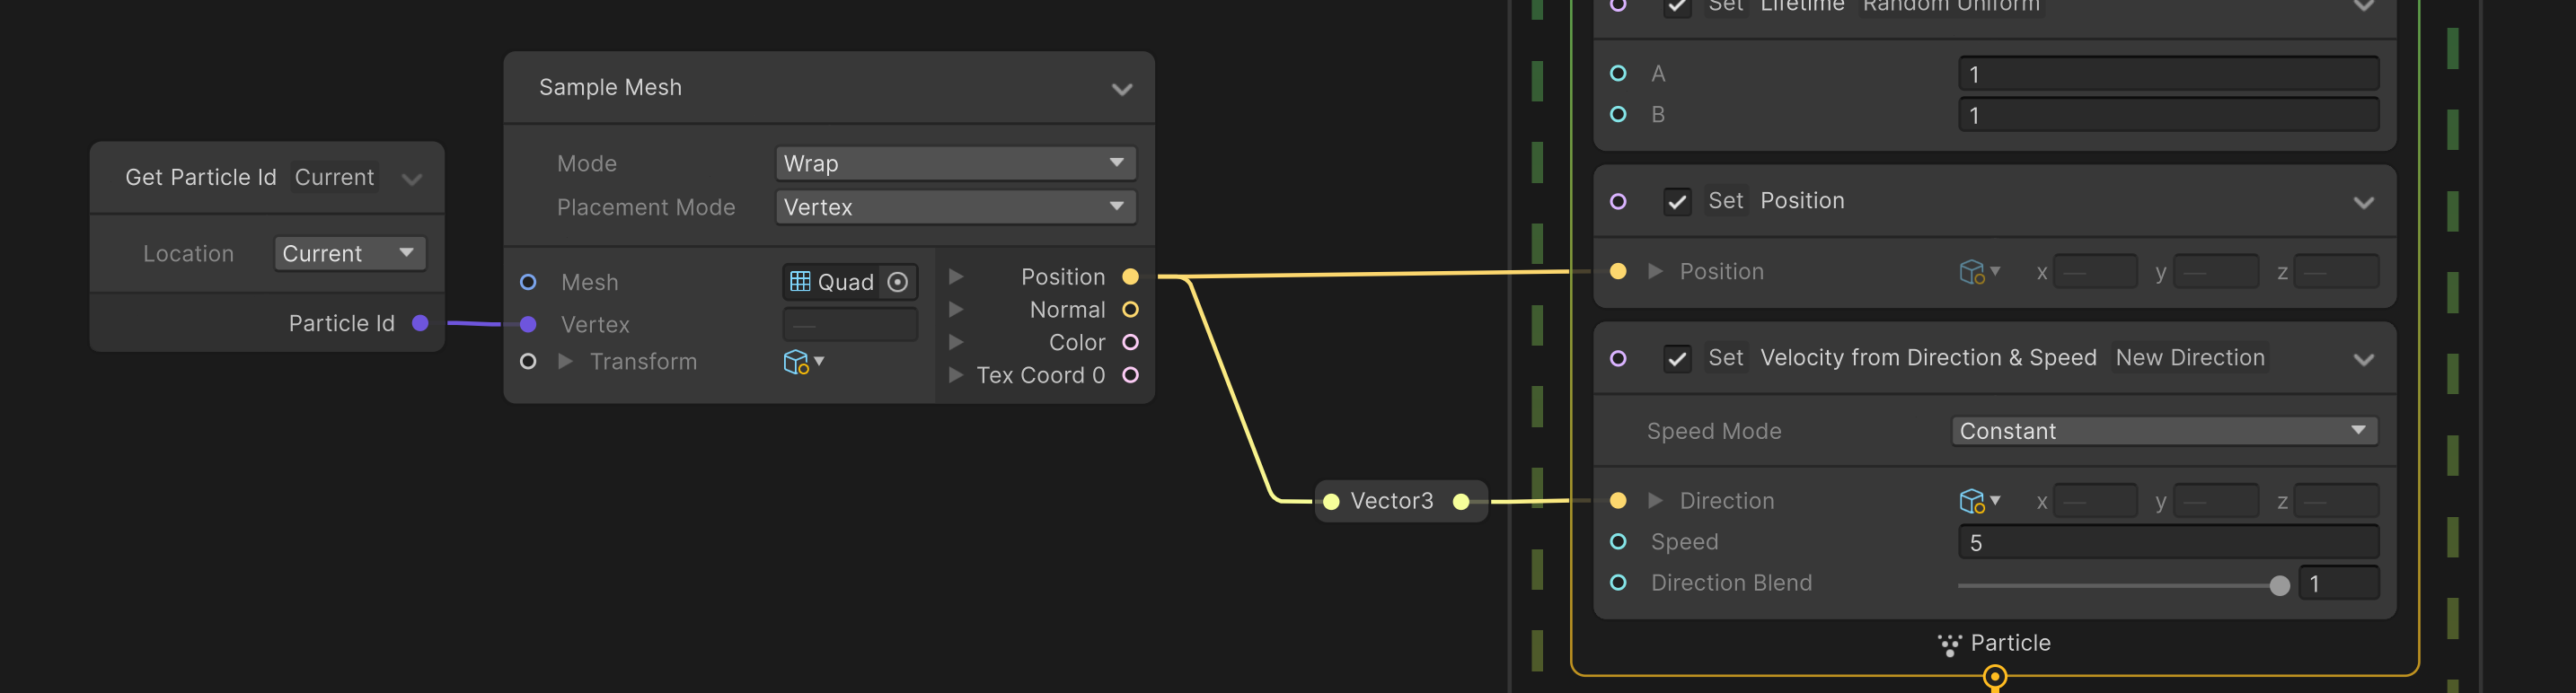
Task: Click the Particle Id output port
Action: pyautogui.click(x=420, y=323)
